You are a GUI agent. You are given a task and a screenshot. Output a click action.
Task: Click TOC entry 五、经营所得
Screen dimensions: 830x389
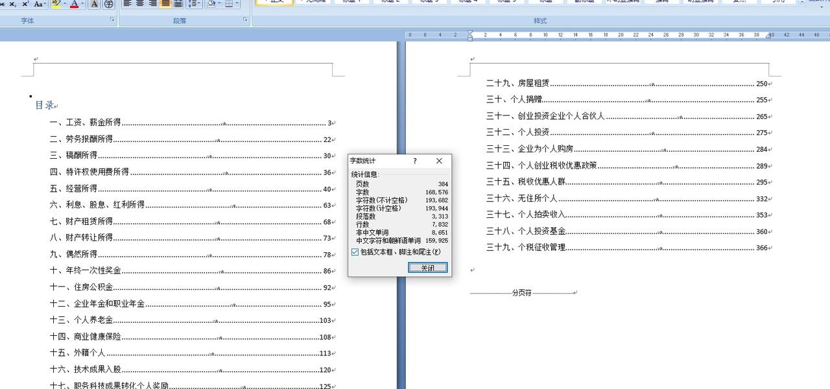point(192,189)
